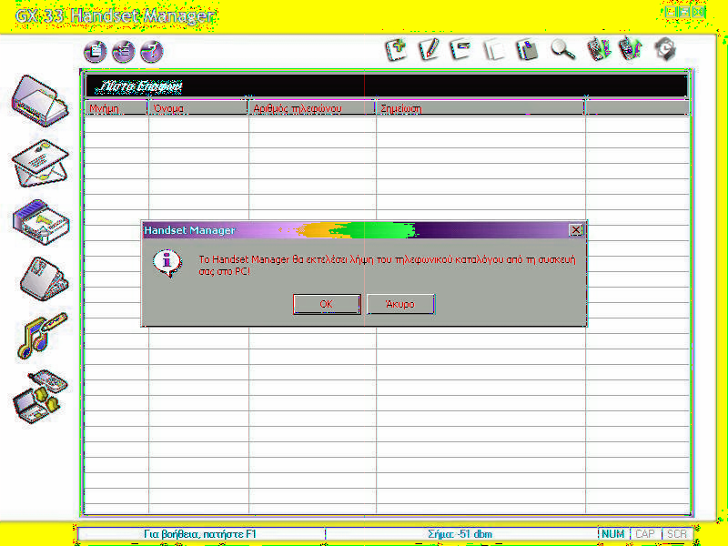Click the phone with down arrow icon

click(x=599, y=50)
